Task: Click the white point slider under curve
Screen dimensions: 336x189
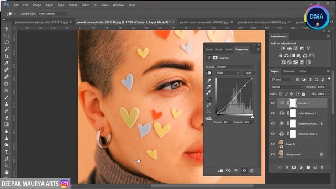Action: [x=253, y=117]
